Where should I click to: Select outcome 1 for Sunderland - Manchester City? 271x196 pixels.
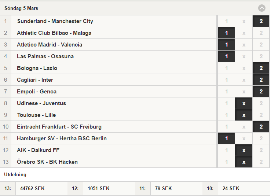226,21
